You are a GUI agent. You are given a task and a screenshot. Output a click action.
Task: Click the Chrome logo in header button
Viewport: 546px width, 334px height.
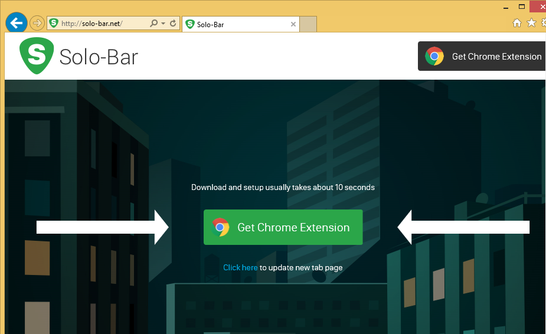434,57
